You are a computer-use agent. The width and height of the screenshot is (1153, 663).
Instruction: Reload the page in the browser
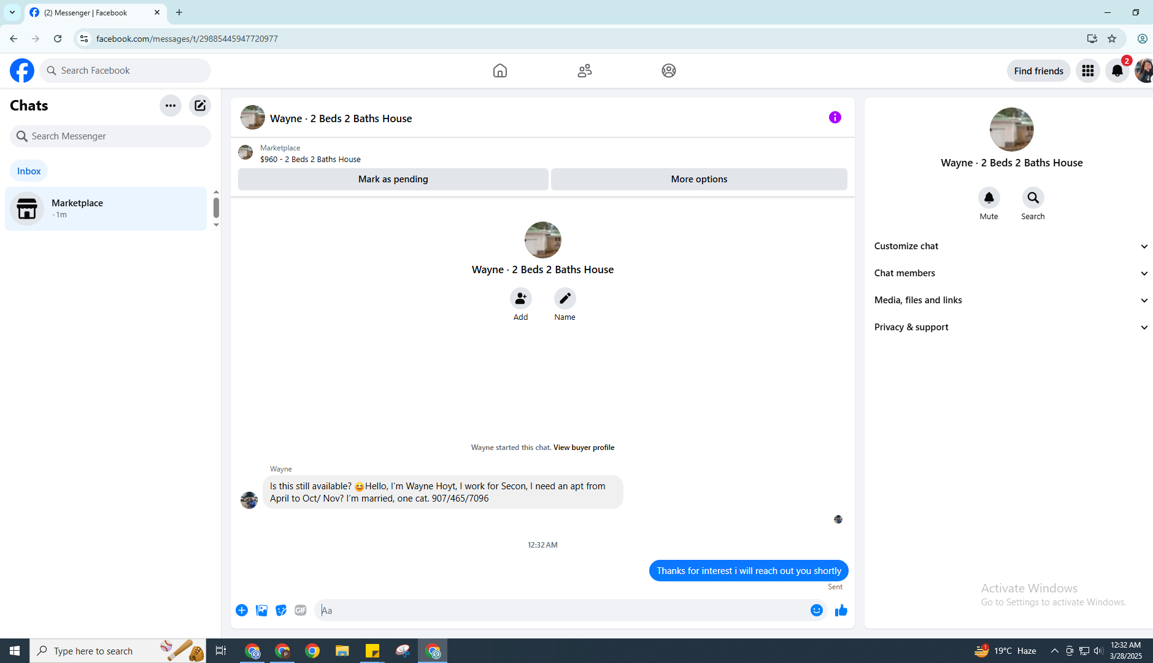[x=58, y=39]
